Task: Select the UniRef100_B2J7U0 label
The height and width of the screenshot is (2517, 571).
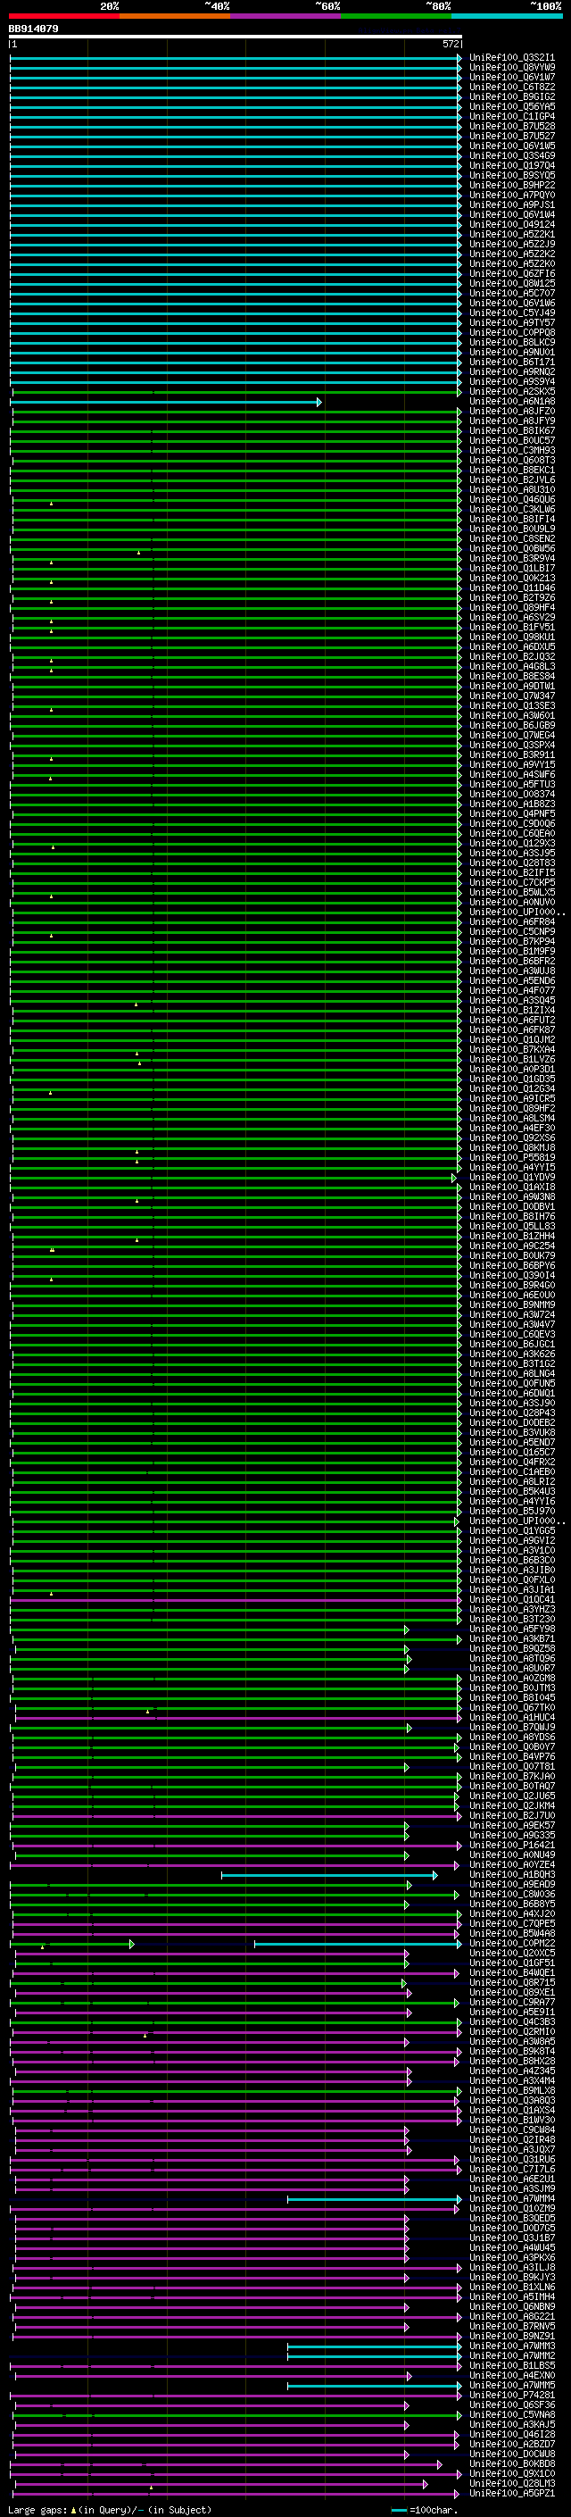Action: (512, 1815)
